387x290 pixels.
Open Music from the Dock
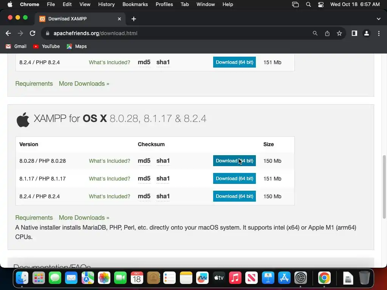[235, 278]
